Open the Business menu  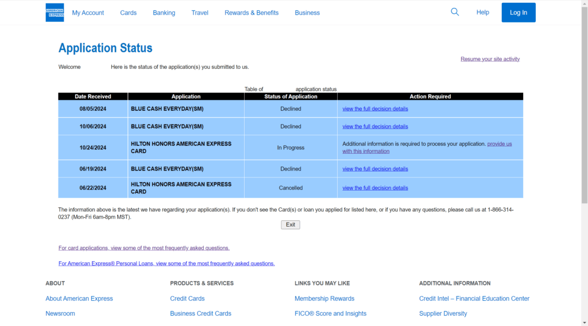click(307, 13)
